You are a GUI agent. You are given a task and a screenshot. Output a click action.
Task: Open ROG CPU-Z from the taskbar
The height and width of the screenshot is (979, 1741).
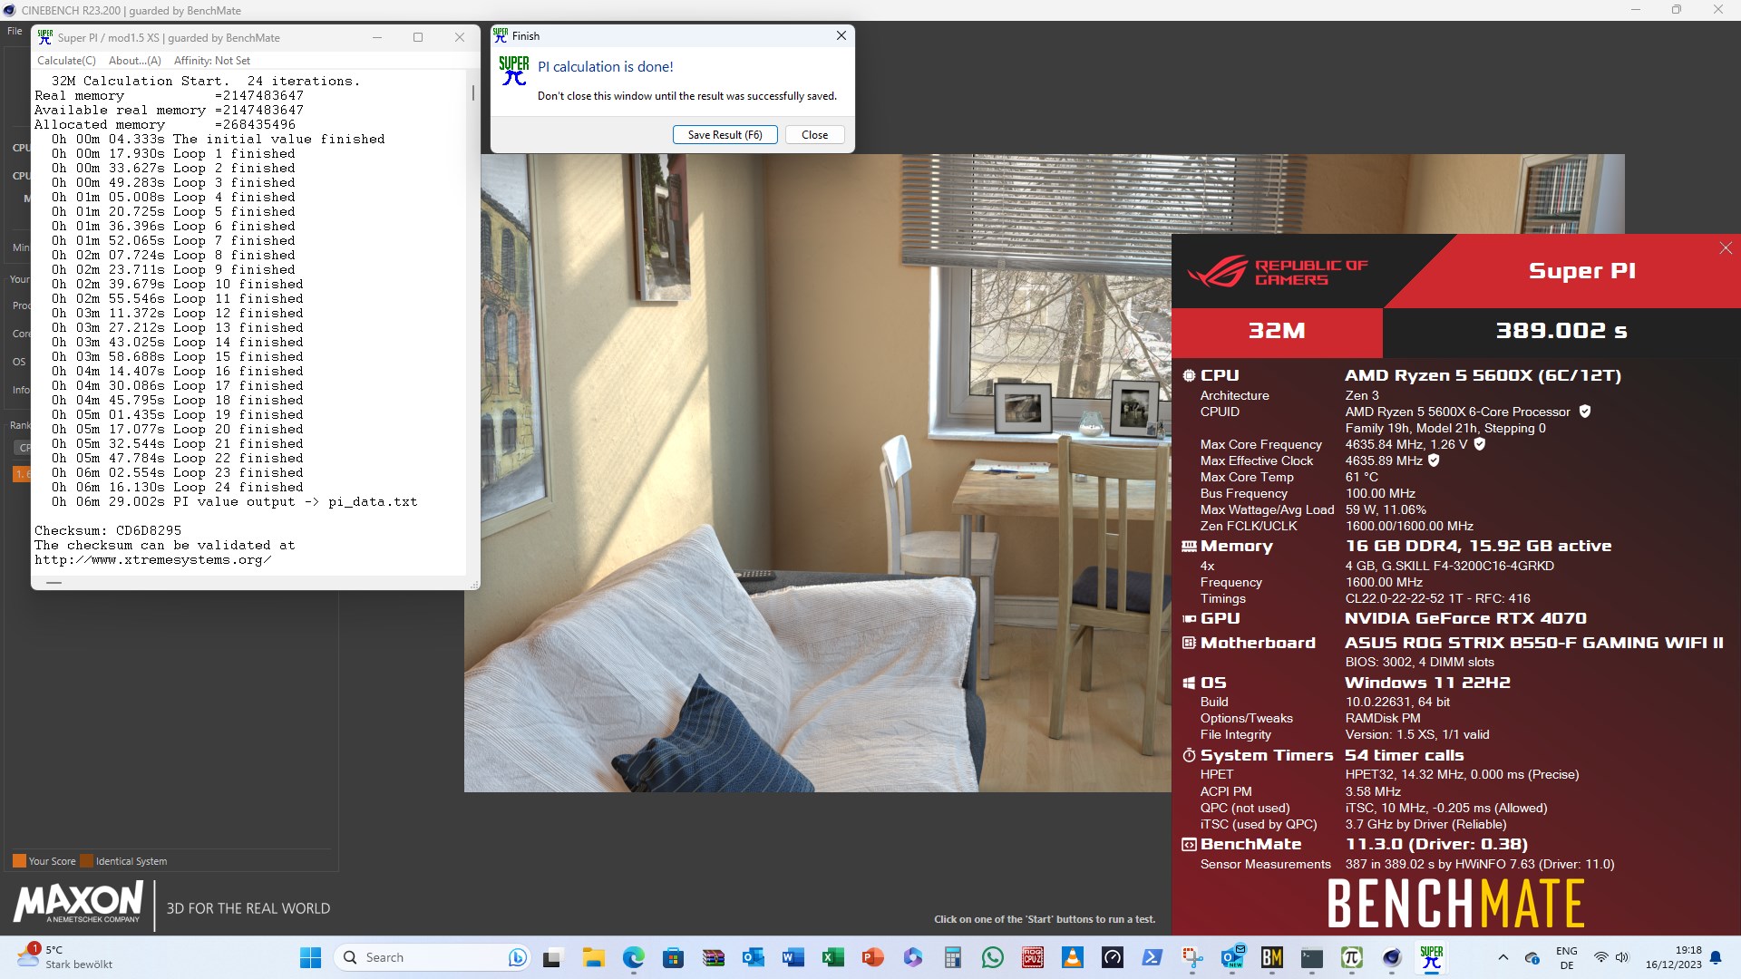[1033, 957]
